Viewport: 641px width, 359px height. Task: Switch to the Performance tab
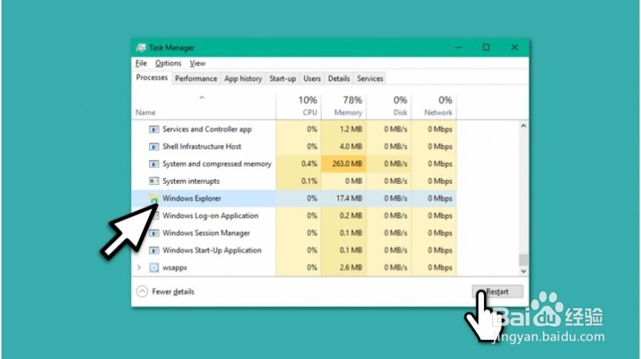click(196, 78)
